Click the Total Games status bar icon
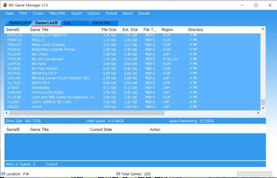 [118, 174]
